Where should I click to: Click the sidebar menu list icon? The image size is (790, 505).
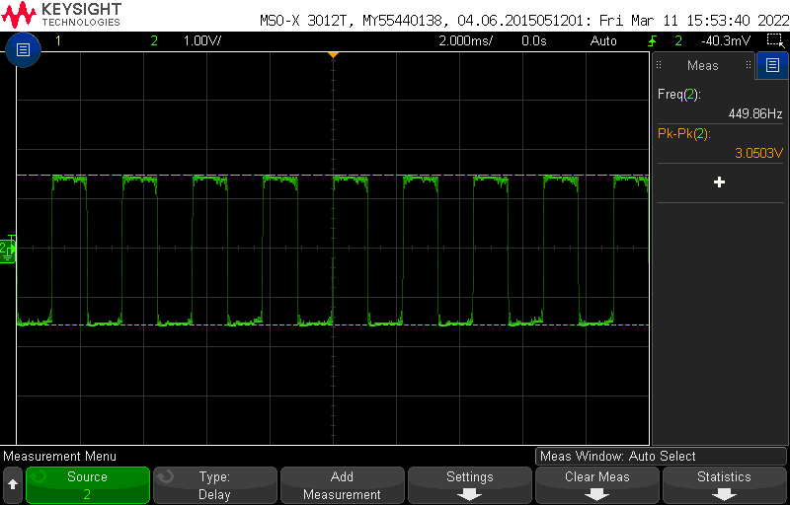[772, 66]
